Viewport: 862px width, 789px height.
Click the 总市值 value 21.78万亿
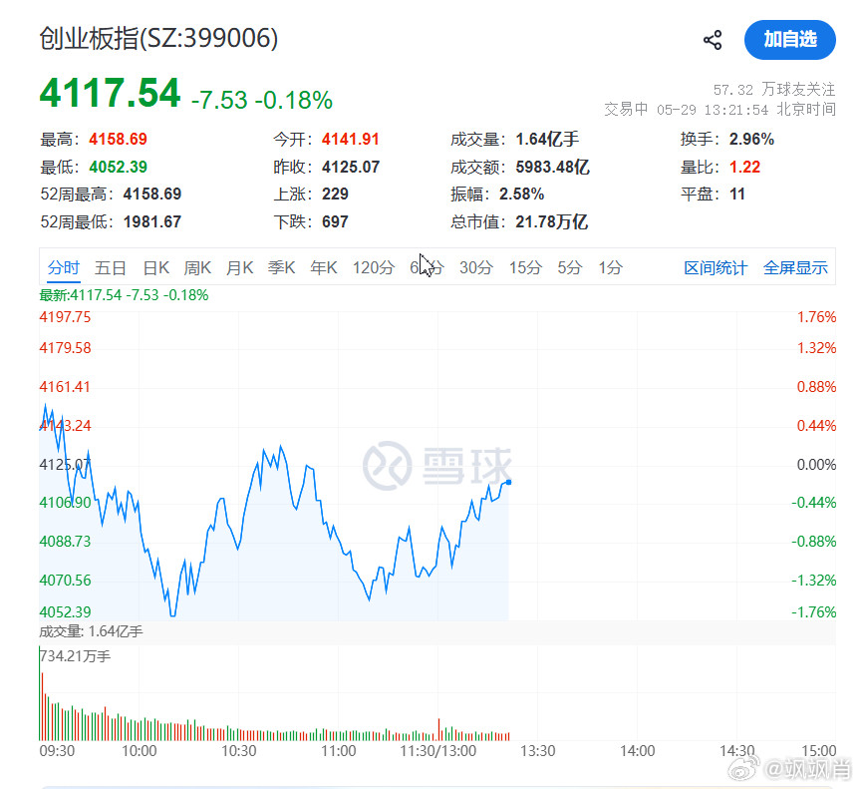pos(552,221)
